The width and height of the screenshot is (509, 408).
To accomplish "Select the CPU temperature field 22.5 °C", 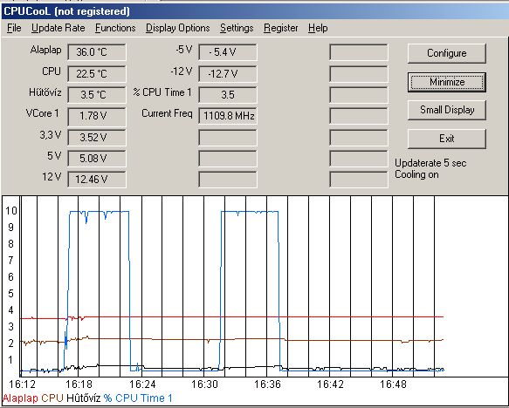I will (x=97, y=74).
